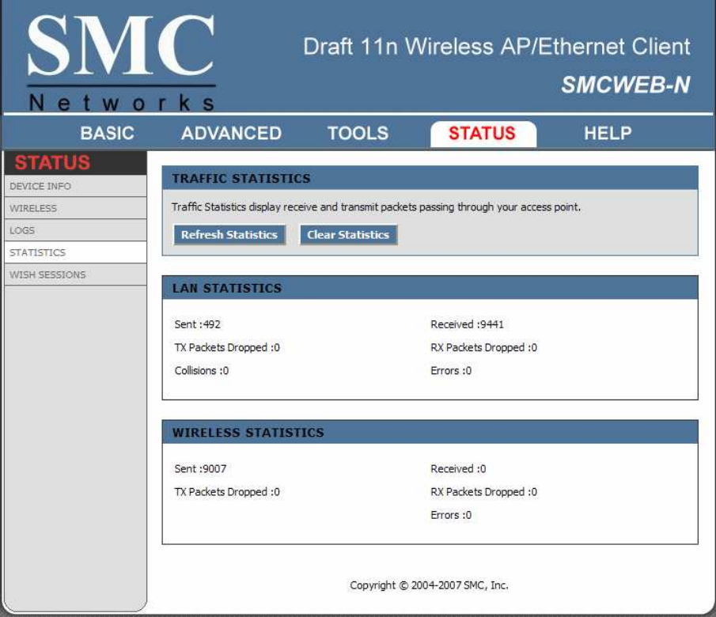
Task: Click LAN 'RX Packets Dropped :0' entry
Action: coord(483,347)
